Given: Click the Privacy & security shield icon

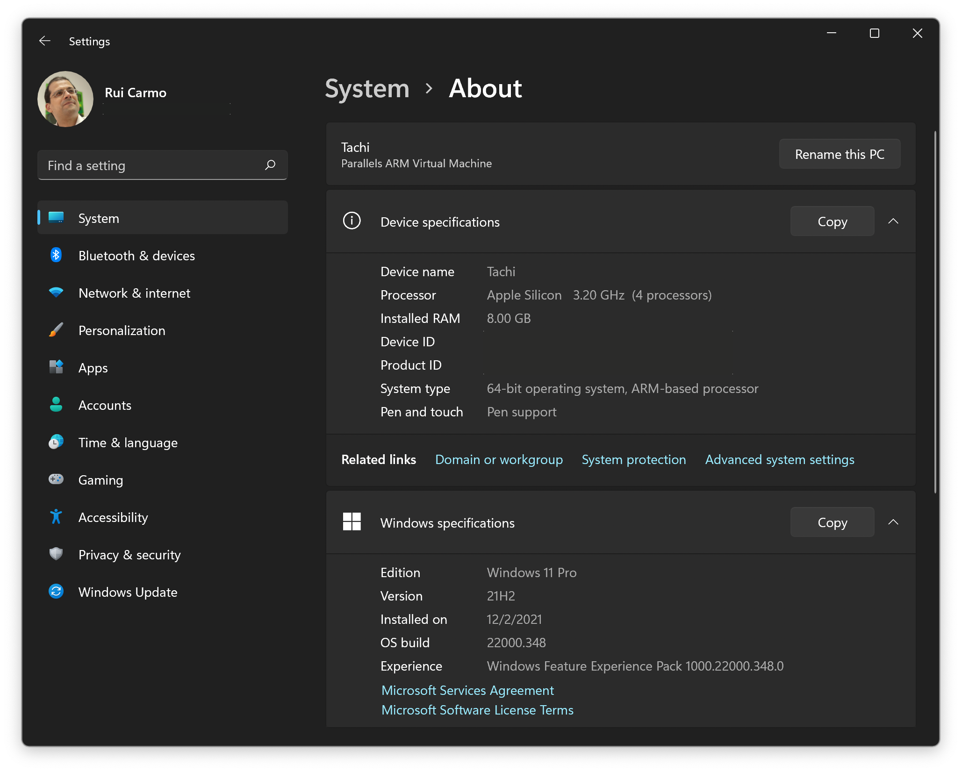Looking at the screenshot, I should point(56,554).
